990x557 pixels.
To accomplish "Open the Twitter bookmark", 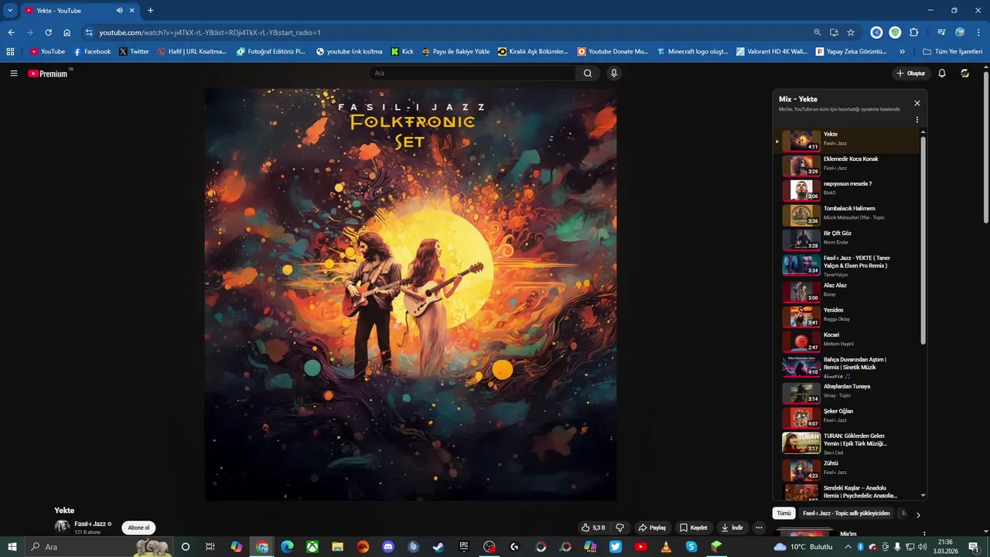I will tap(135, 52).
